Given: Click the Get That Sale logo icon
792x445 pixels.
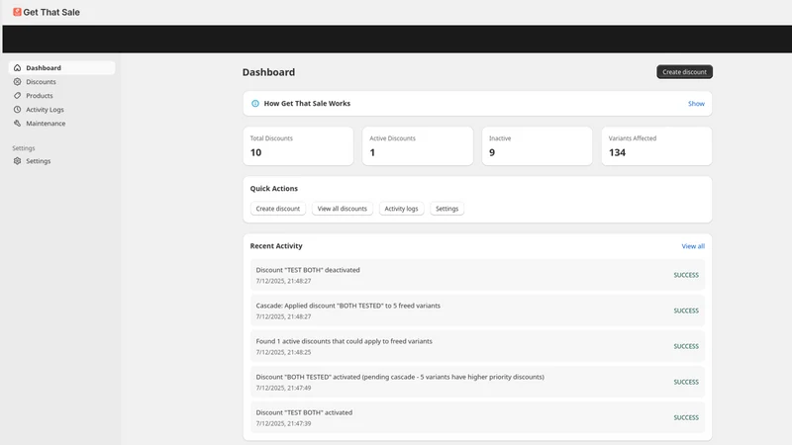Looking at the screenshot, I should point(17,12).
